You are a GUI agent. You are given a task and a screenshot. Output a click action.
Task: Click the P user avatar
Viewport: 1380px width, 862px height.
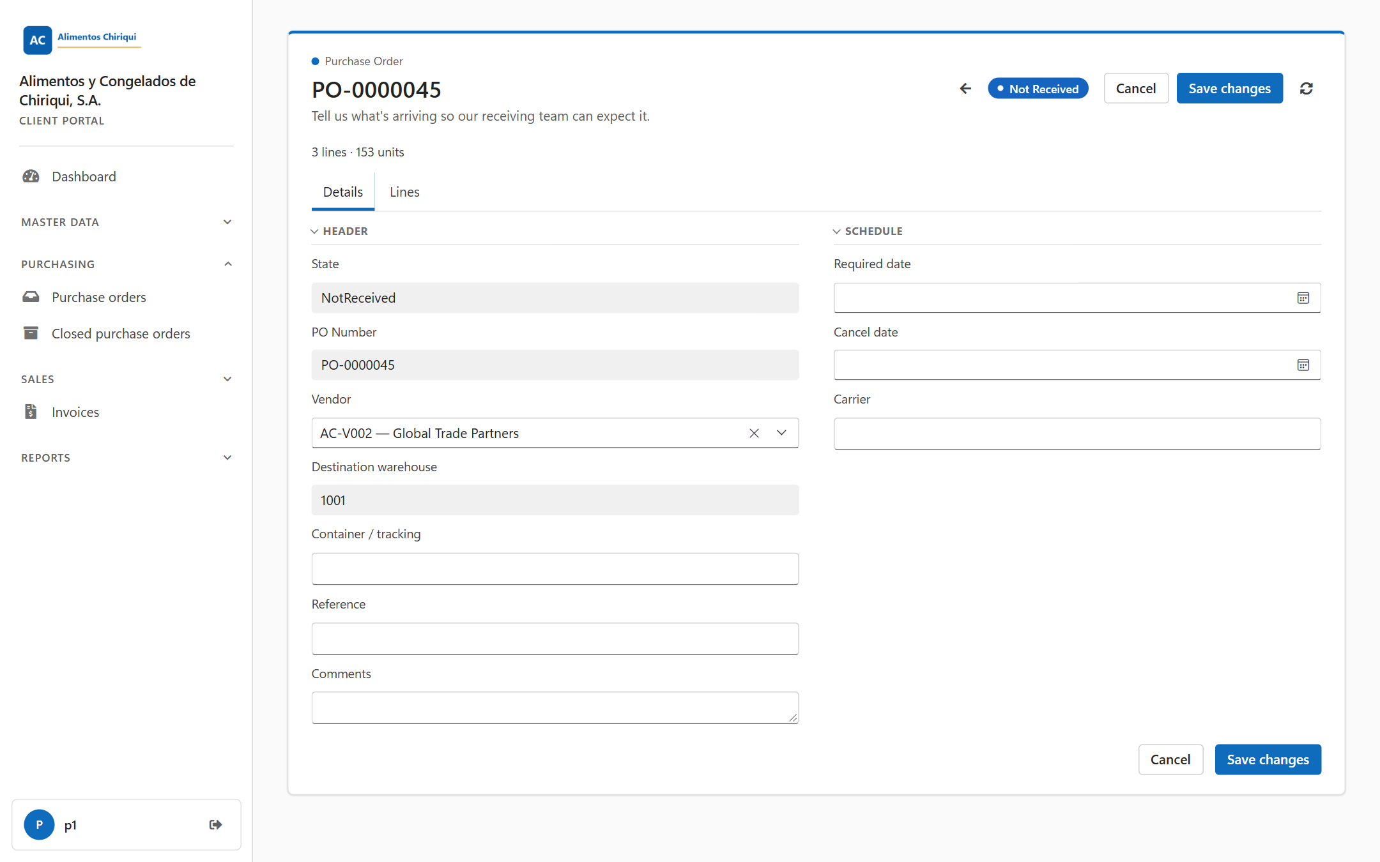(39, 824)
